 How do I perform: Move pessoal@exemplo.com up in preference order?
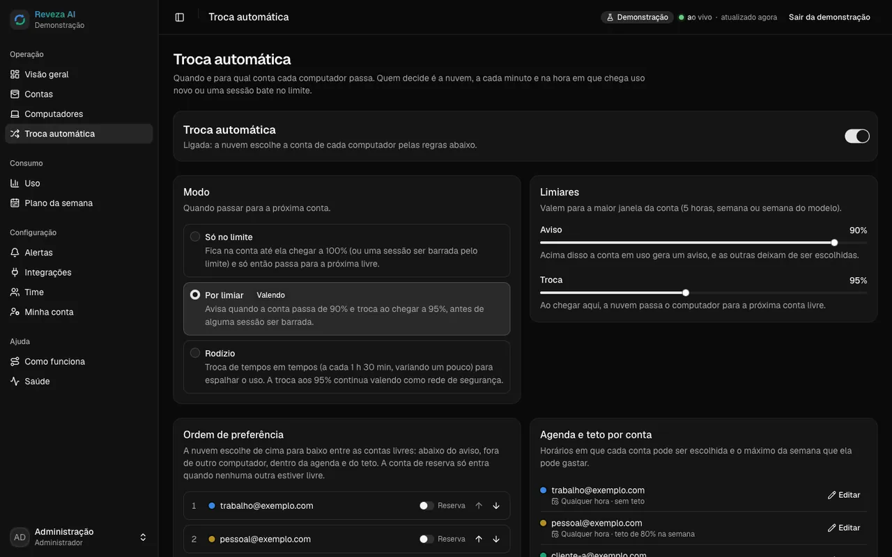tap(479, 539)
